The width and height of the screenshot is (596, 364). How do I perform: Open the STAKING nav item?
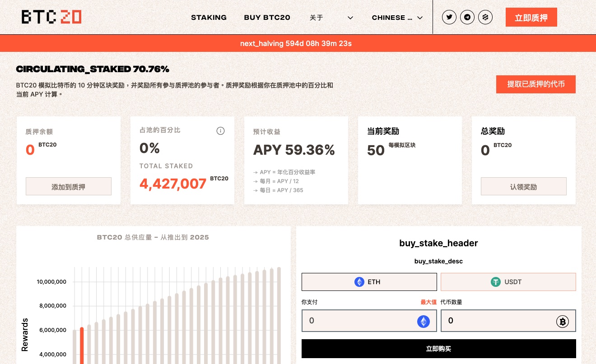coord(209,18)
